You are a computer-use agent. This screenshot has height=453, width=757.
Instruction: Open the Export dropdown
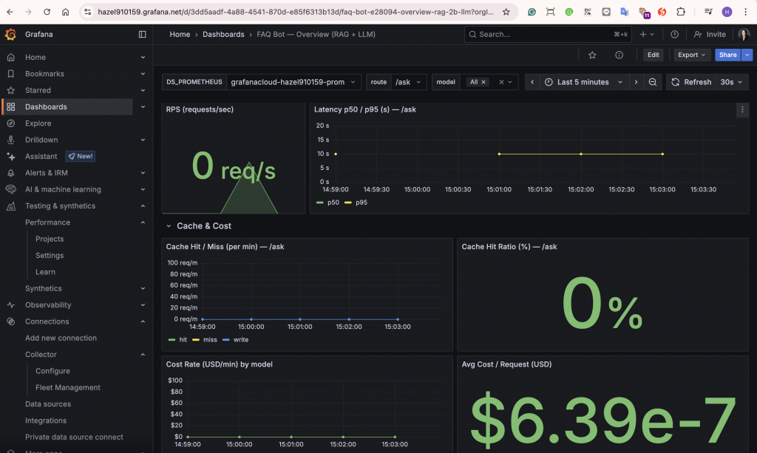pyautogui.click(x=692, y=55)
